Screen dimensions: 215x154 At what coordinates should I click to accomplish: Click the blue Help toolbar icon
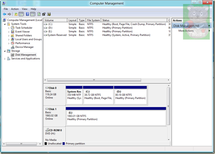pyautogui.click(x=27, y=14)
